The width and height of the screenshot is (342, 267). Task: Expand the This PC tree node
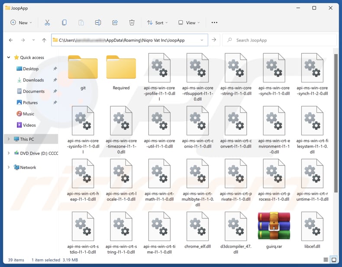pyautogui.click(x=9, y=139)
